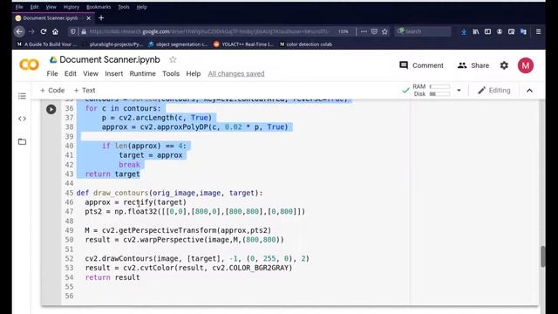
Task: Click the browser forward arrow
Action: (31, 31)
